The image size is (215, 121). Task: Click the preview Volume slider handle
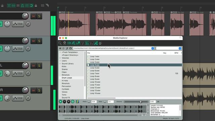[x=141, y=102]
